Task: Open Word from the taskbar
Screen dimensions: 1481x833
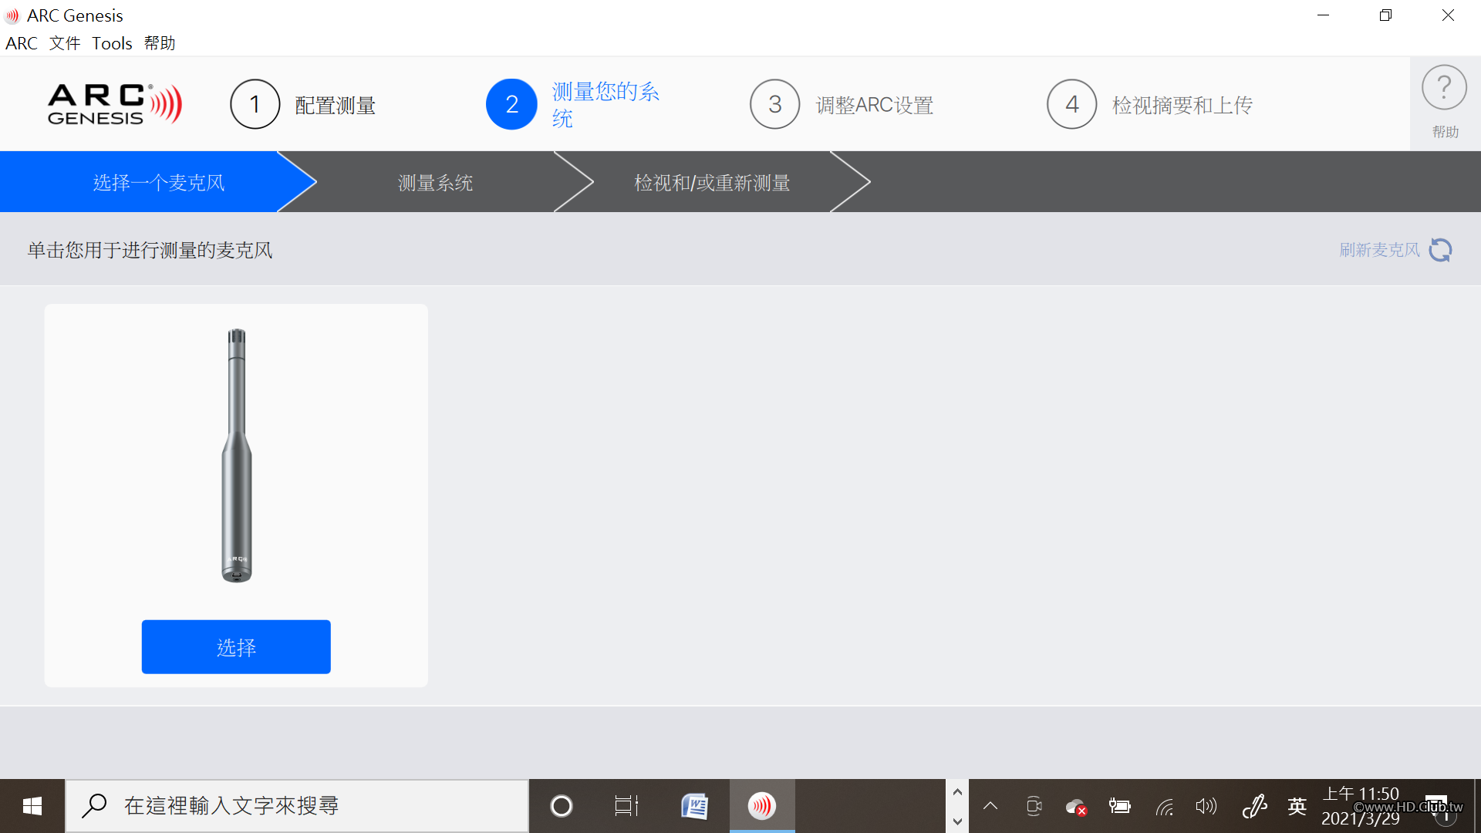Action: [694, 806]
